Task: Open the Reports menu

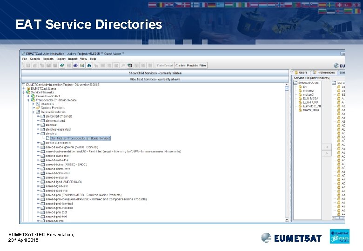Action: (48, 59)
